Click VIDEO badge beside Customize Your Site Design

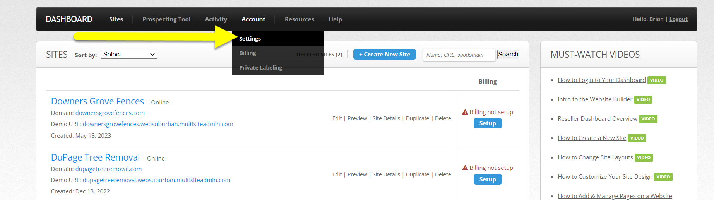tap(663, 177)
